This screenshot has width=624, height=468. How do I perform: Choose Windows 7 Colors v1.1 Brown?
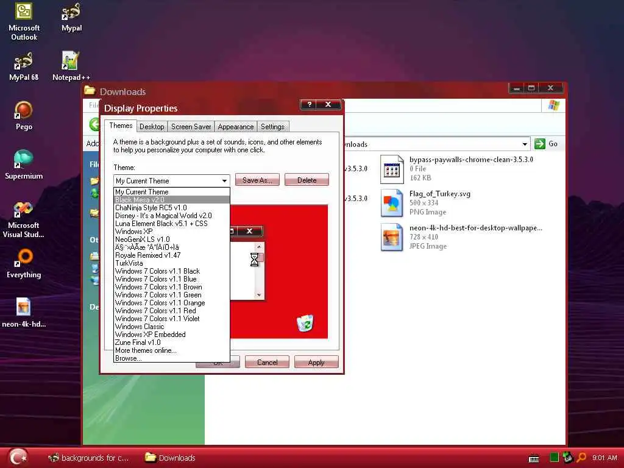[x=171, y=287]
